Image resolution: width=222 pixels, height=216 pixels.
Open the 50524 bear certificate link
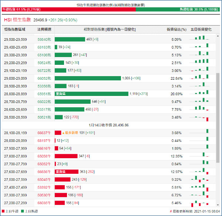44,63
